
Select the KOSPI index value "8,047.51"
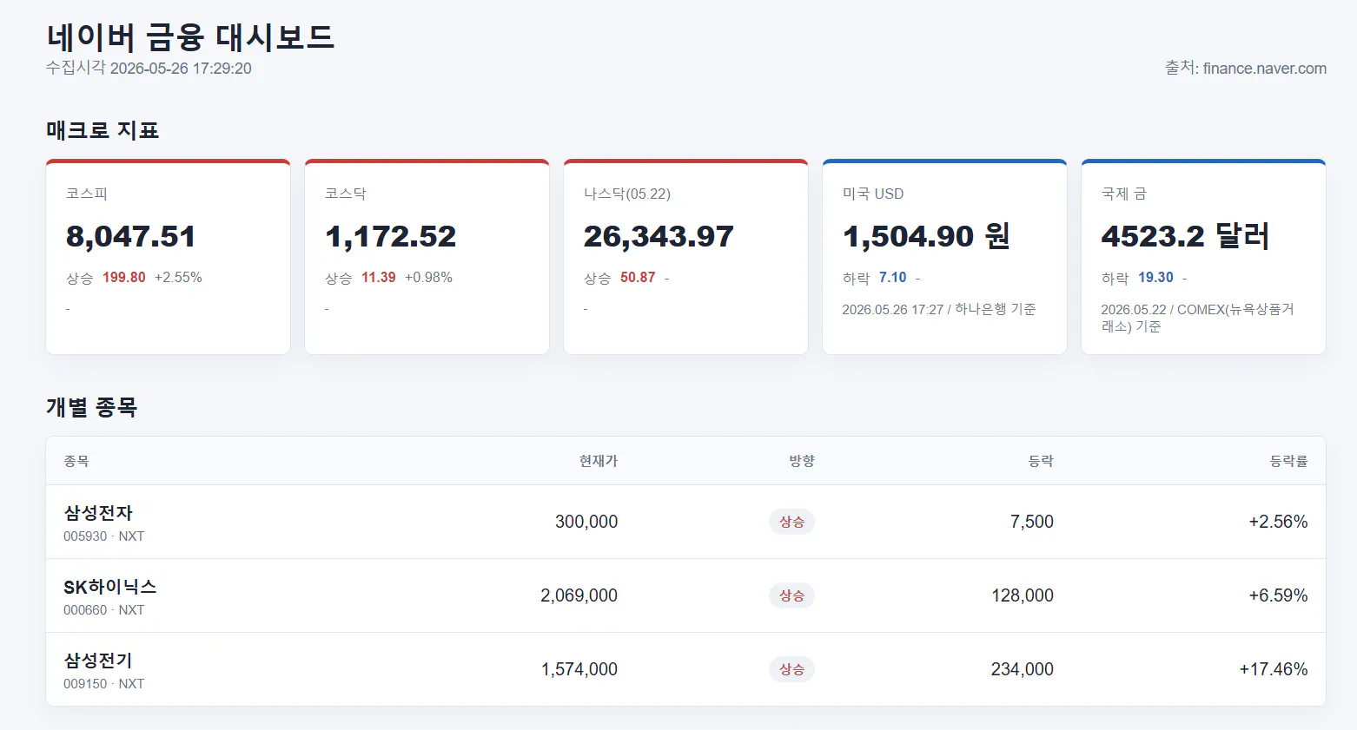(x=131, y=236)
